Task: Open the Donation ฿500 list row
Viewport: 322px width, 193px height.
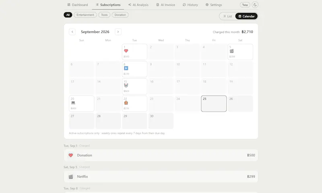Action: [x=161, y=155]
